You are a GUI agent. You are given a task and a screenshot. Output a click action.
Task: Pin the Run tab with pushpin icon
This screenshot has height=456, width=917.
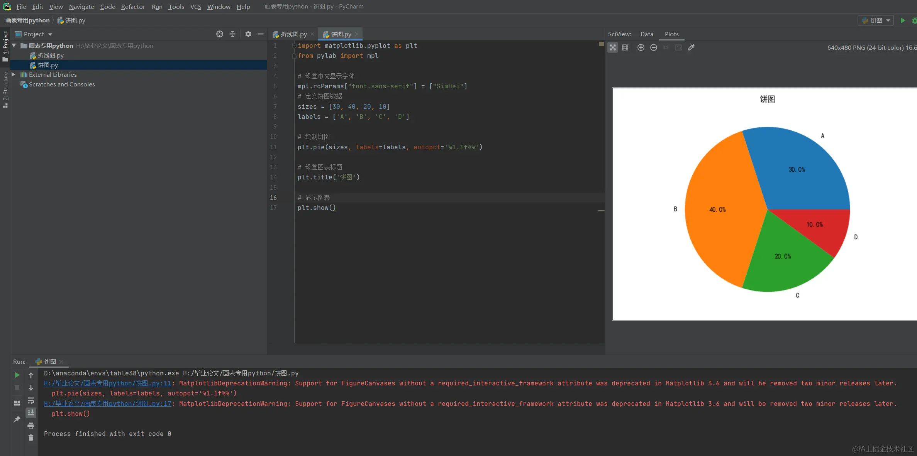pos(17,419)
